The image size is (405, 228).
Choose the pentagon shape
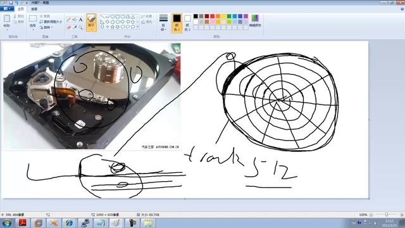point(113,22)
